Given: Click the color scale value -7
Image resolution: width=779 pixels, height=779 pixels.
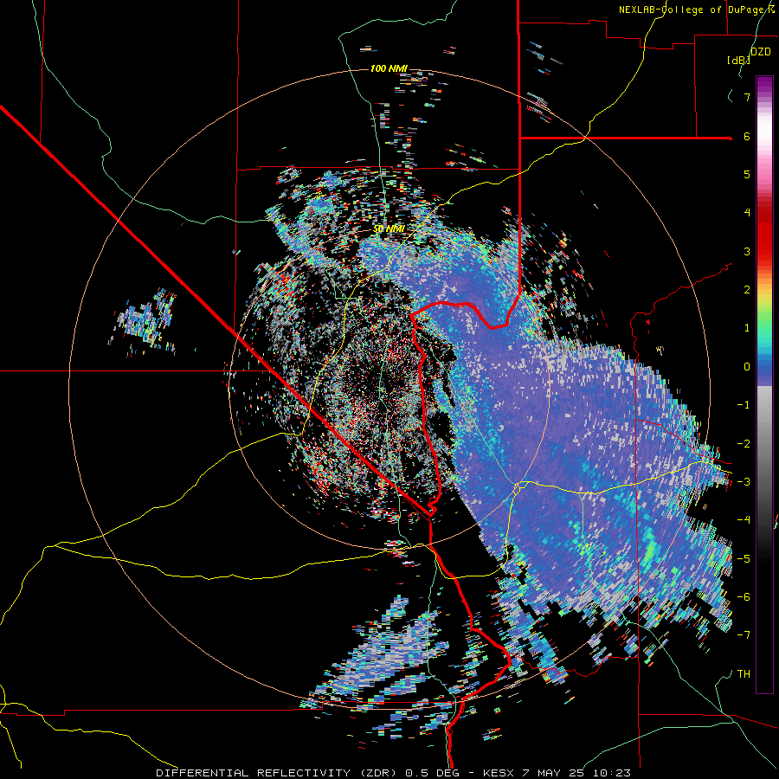Looking at the screenshot, I should click(x=744, y=635).
